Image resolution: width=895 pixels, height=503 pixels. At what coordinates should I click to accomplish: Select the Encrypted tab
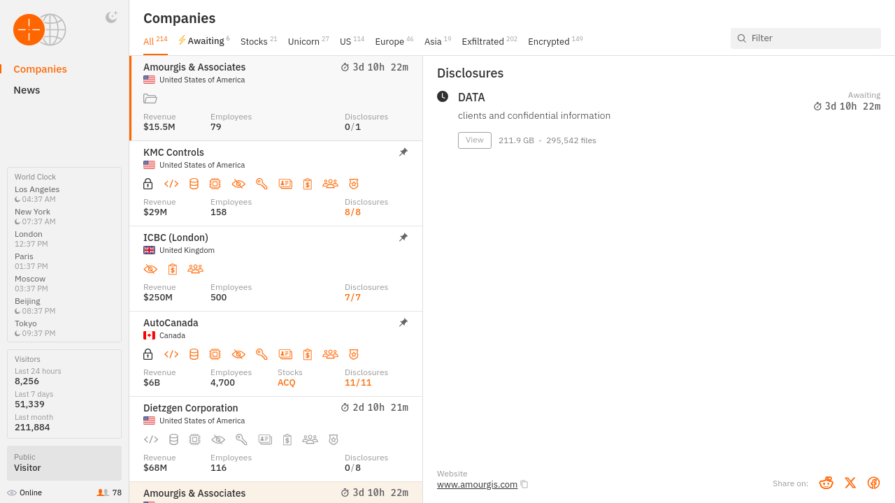click(549, 42)
